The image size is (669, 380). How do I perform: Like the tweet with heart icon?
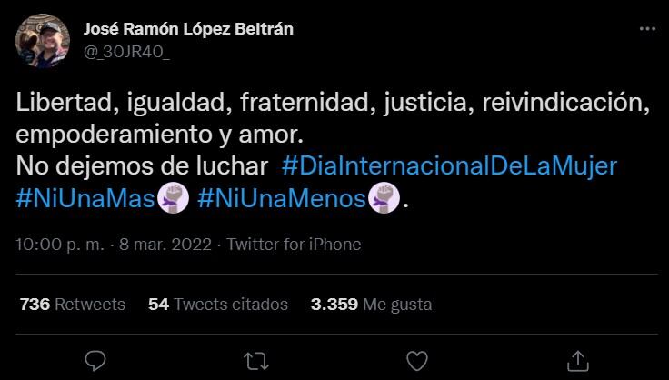pyautogui.click(x=415, y=361)
